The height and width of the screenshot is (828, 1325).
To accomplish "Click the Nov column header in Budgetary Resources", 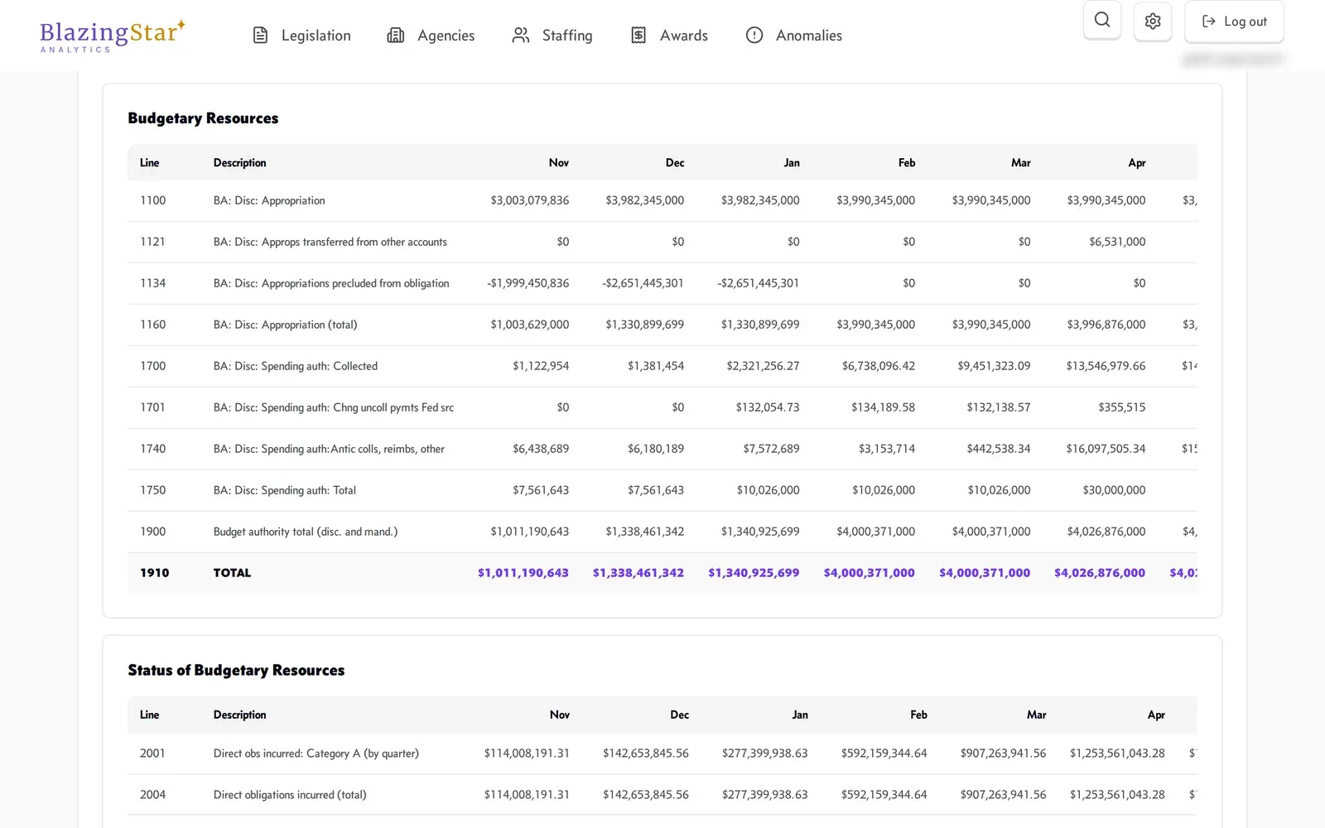I will click(559, 163).
